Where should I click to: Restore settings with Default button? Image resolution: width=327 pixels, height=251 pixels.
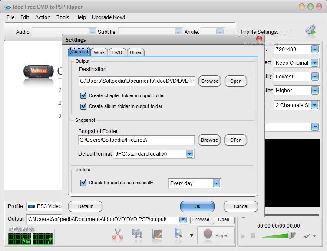click(x=85, y=206)
